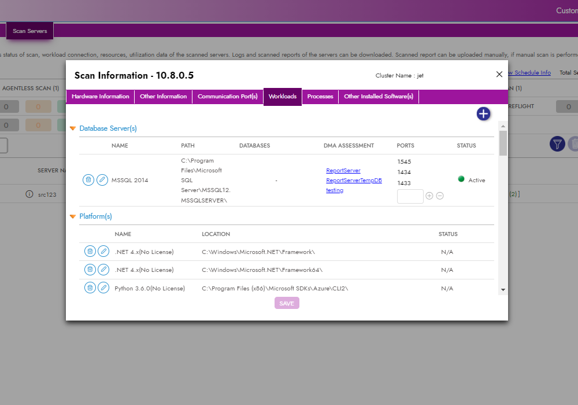
Task: Click the port value 1545
Action: pyautogui.click(x=404, y=162)
